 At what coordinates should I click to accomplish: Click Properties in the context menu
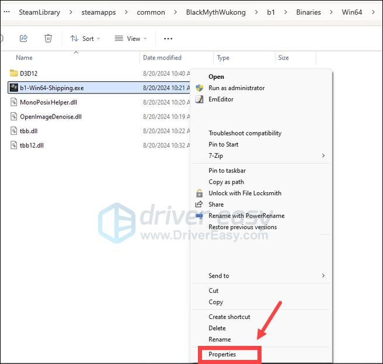click(222, 355)
